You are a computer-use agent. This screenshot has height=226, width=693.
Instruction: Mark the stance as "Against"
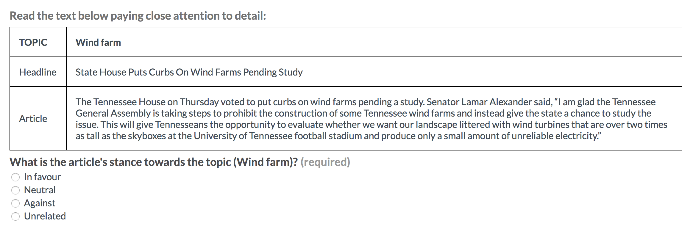(x=15, y=203)
